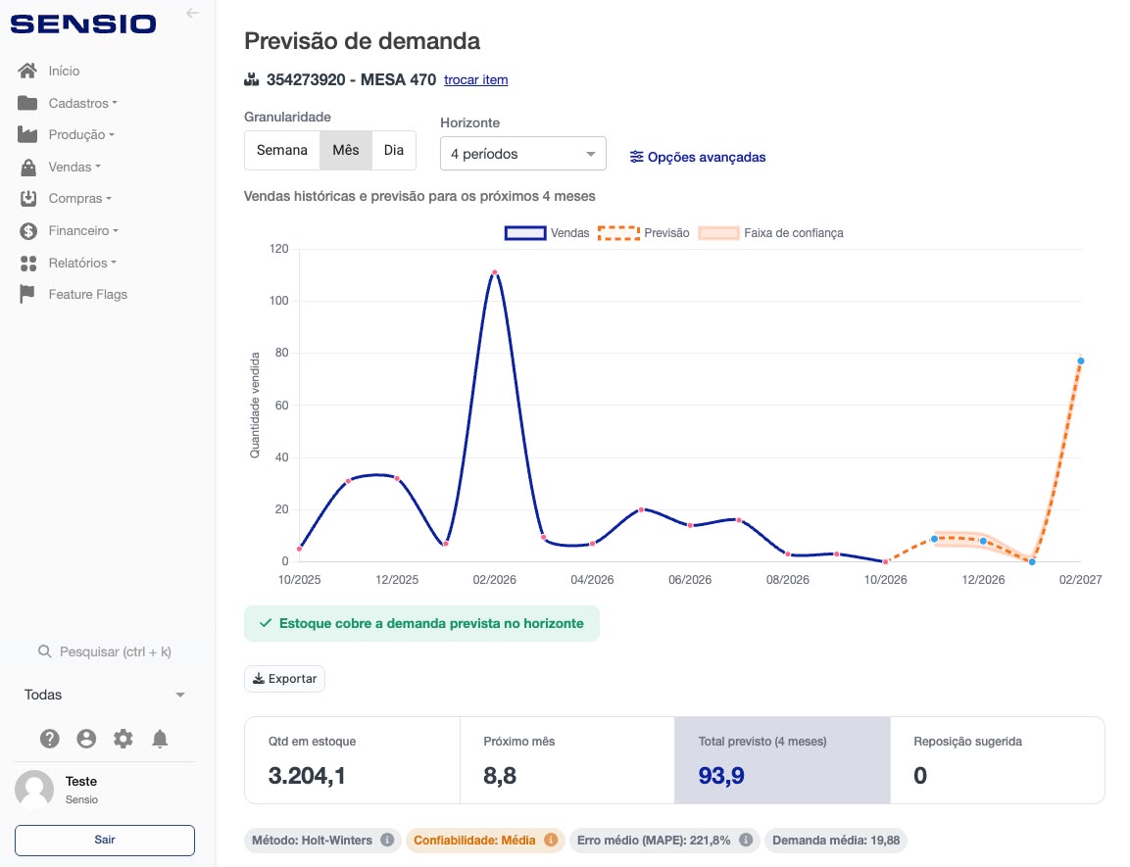This screenshot has height=867, width=1130.
Task: Select the Total previsto (4 meses) card
Action: pyautogui.click(x=783, y=760)
